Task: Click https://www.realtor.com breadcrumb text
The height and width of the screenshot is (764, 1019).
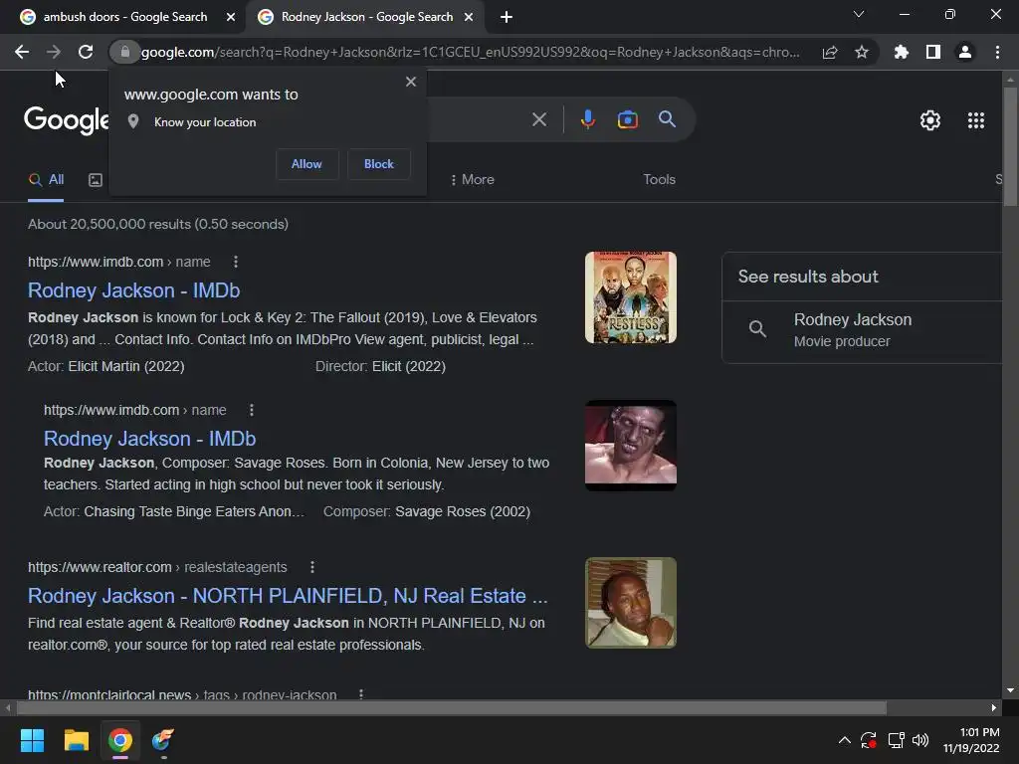Action: tap(100, 567)
